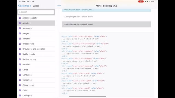
Task: Open the Approach guide
Action: [x=36, y=28]
